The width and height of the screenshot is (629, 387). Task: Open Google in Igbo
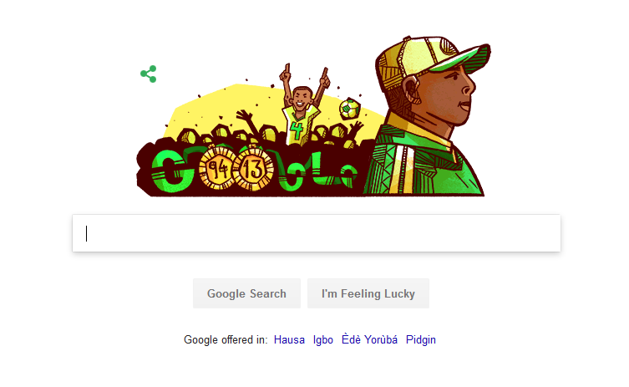(323, 339)
